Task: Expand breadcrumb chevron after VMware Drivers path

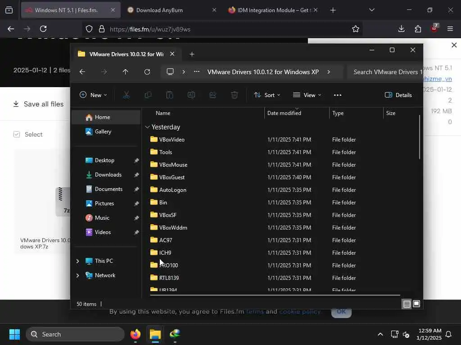Action: point(329,72)
